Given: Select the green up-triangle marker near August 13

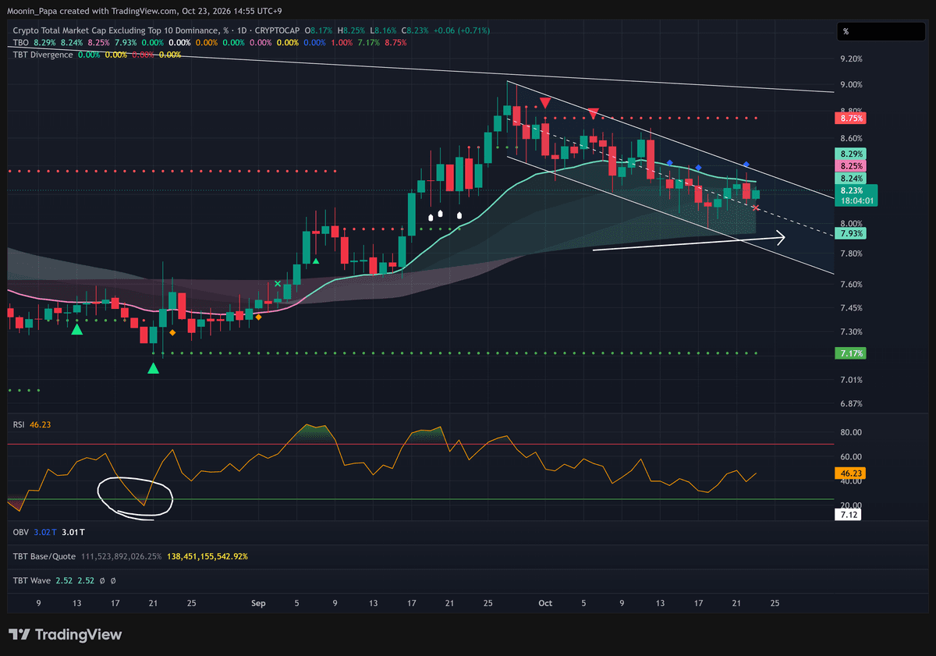Looking at the screenshot, I should pyautogui.click(x=76, y=330).
